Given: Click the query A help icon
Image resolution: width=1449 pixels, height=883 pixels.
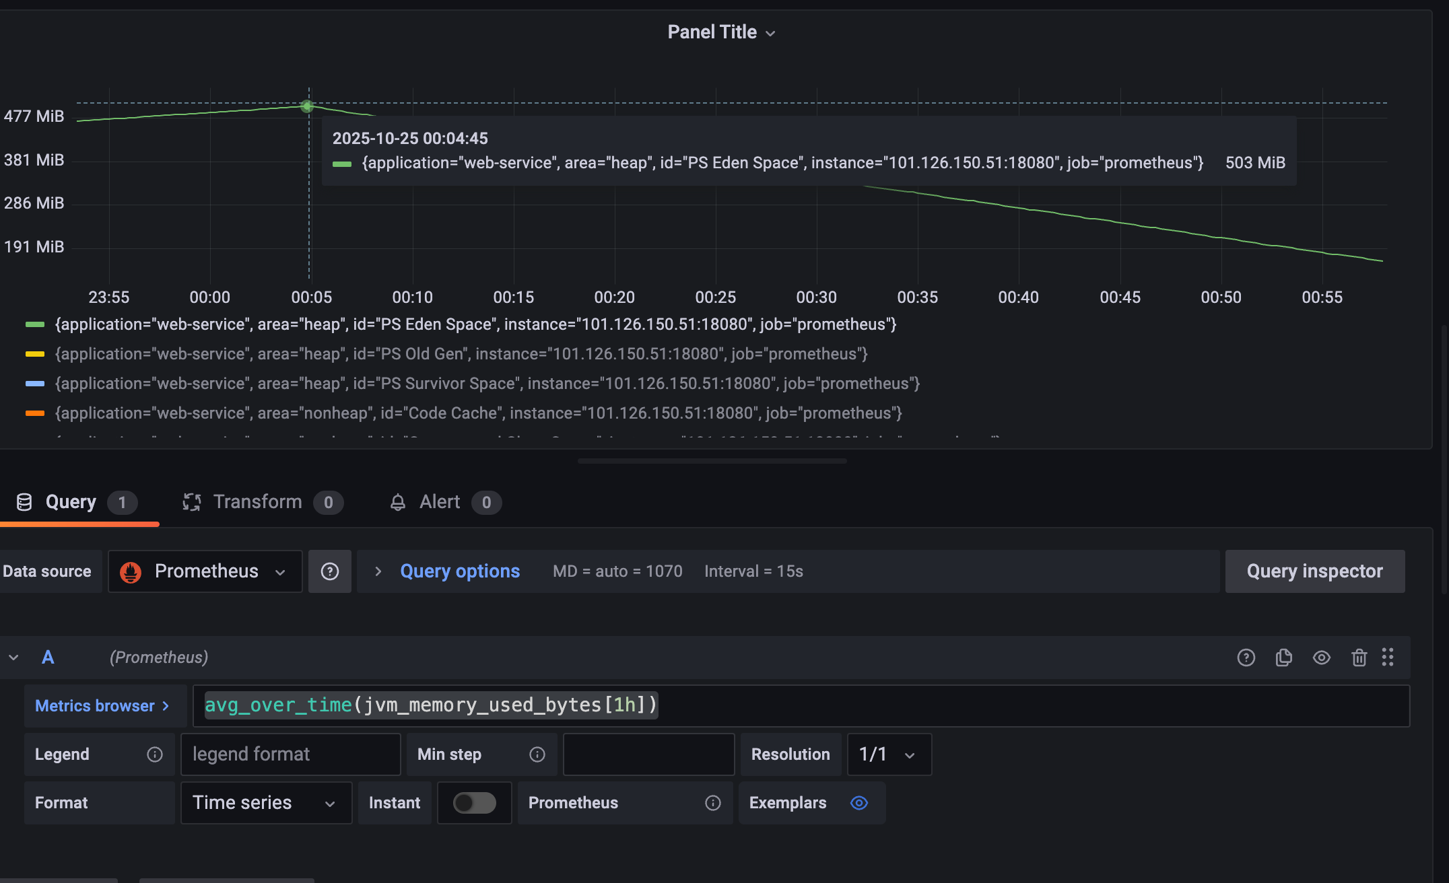Looking at the screenshot, I should 1246,658.
